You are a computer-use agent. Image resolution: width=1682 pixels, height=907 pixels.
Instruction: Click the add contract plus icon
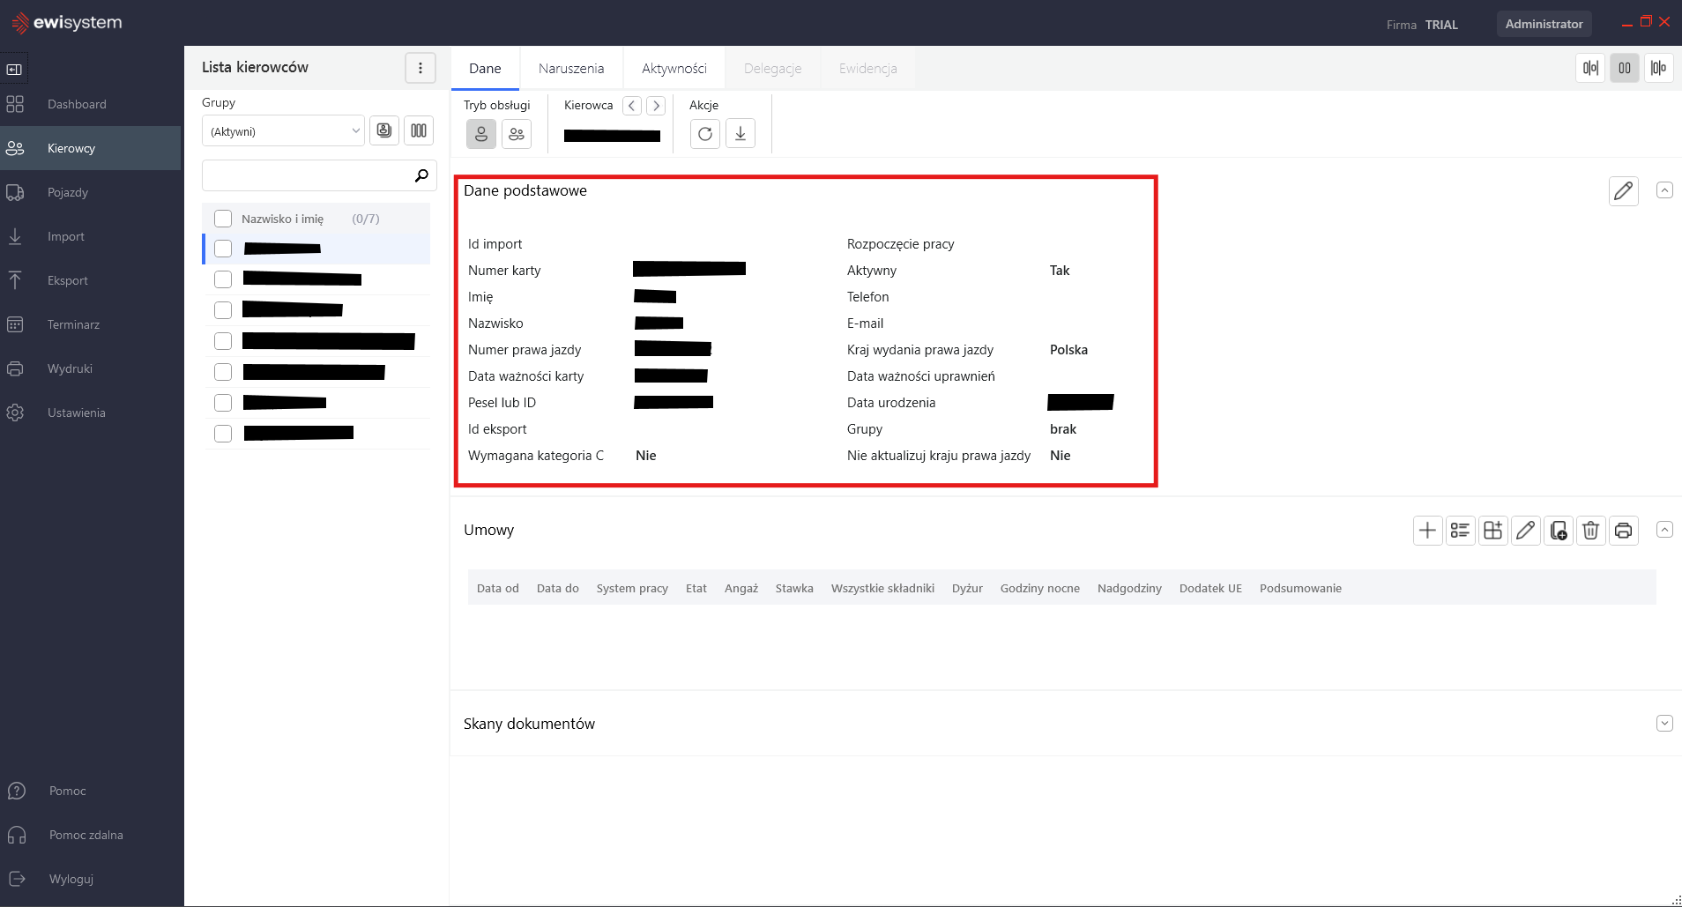click(x=1427, y=531)
